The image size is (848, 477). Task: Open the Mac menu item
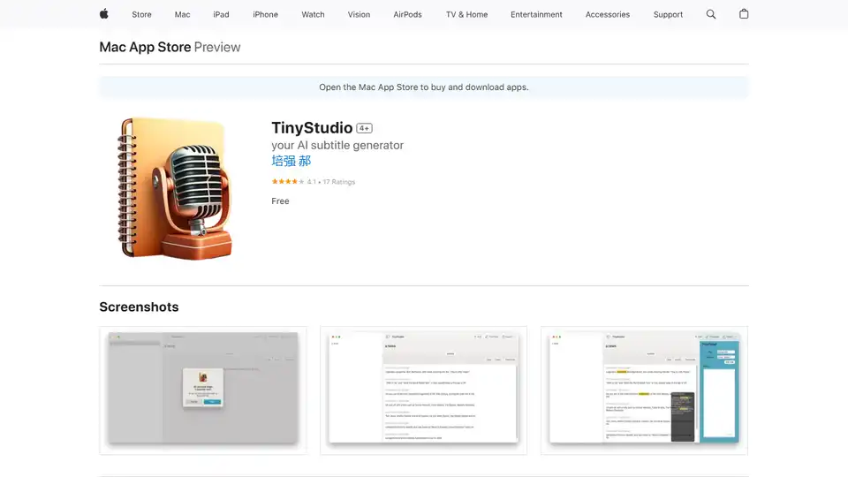[x=182, y=15]
